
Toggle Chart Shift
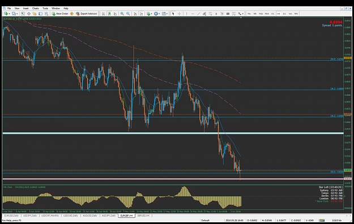[x=141, y=14]
